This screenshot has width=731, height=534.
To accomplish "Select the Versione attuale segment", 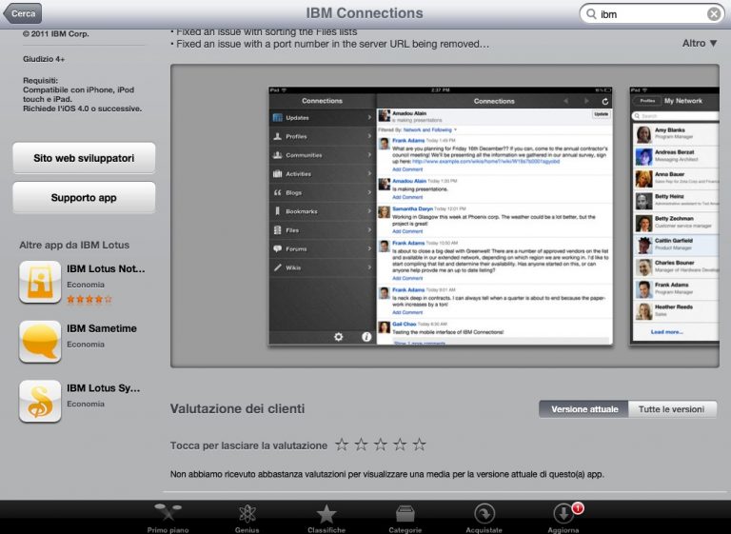I will [584, 409].
